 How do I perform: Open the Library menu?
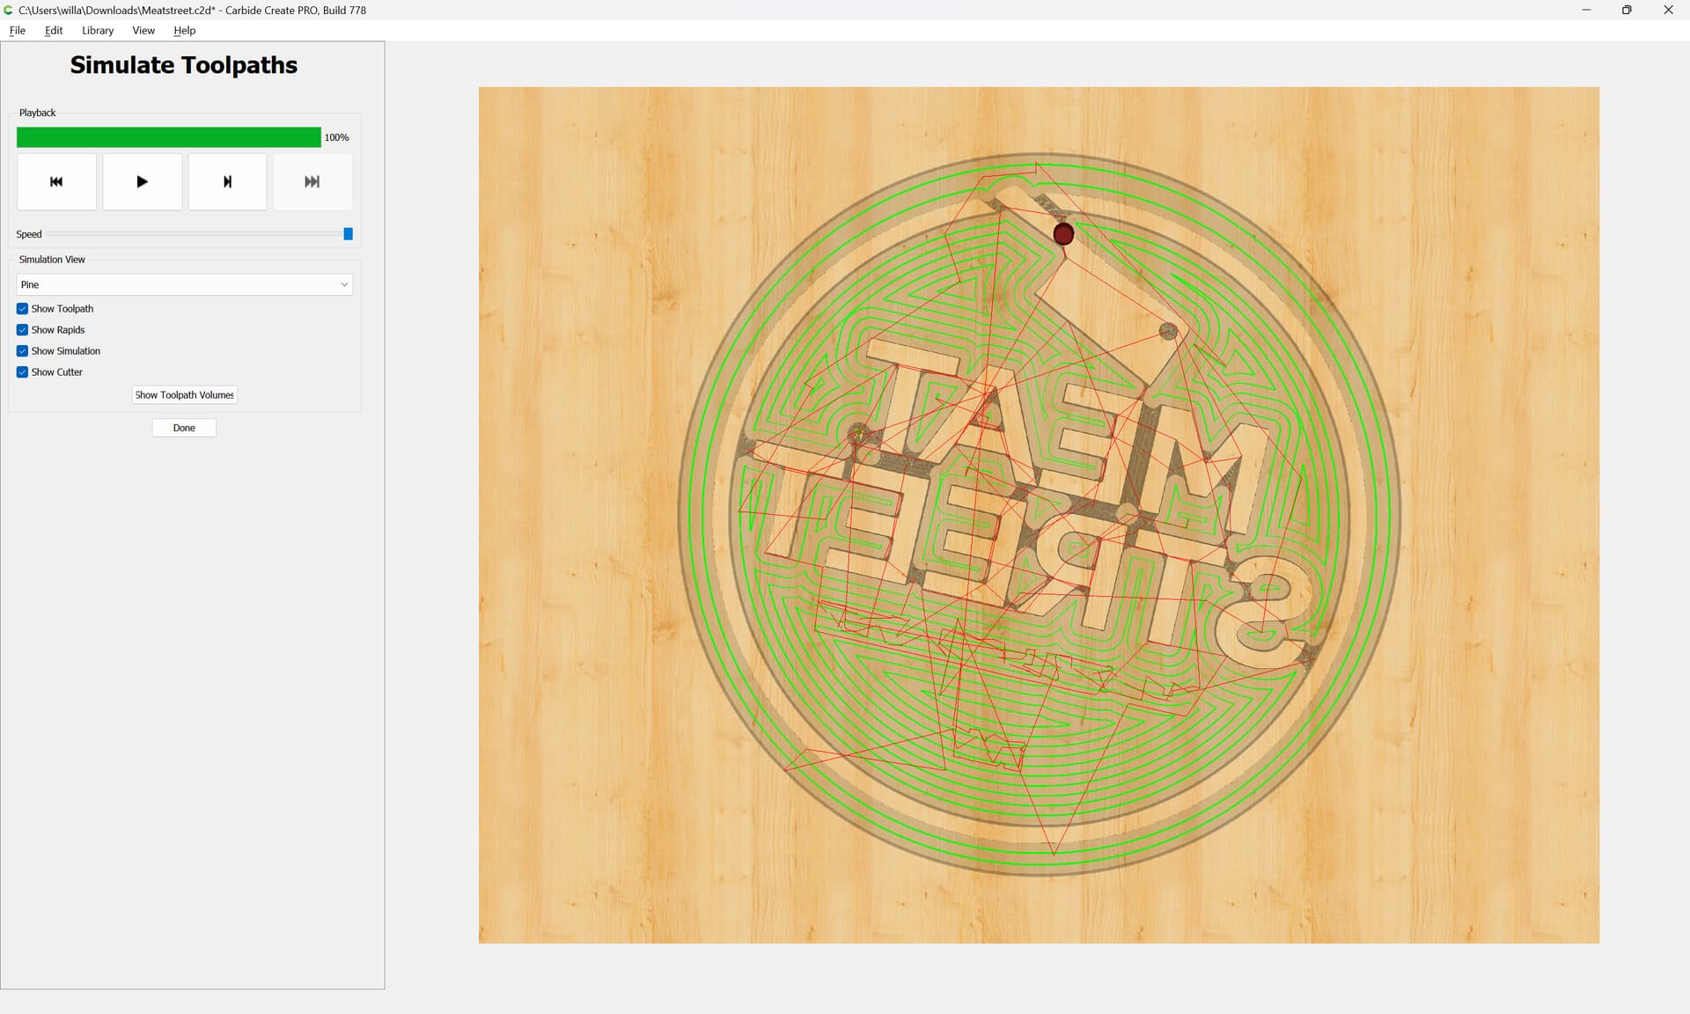point(98,30)
